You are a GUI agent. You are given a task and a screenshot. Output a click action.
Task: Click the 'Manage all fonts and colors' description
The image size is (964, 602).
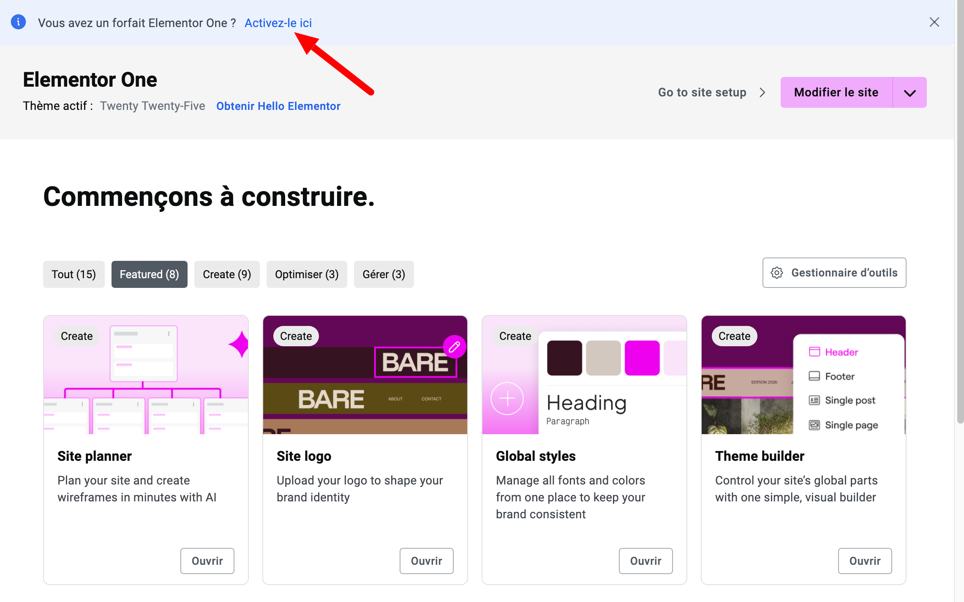point(571,497)
